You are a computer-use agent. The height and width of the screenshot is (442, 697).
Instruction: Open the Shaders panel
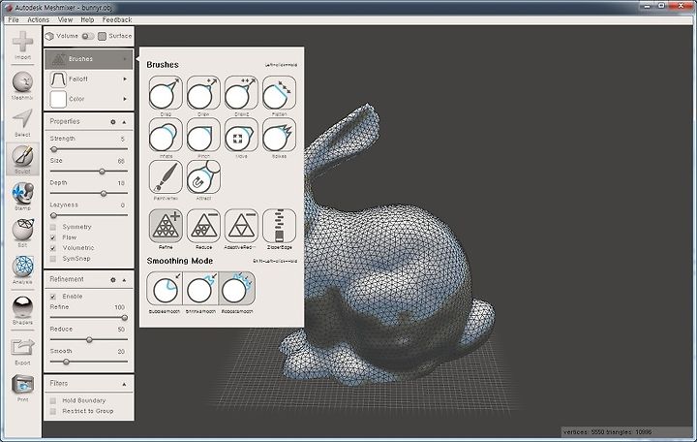22,310
